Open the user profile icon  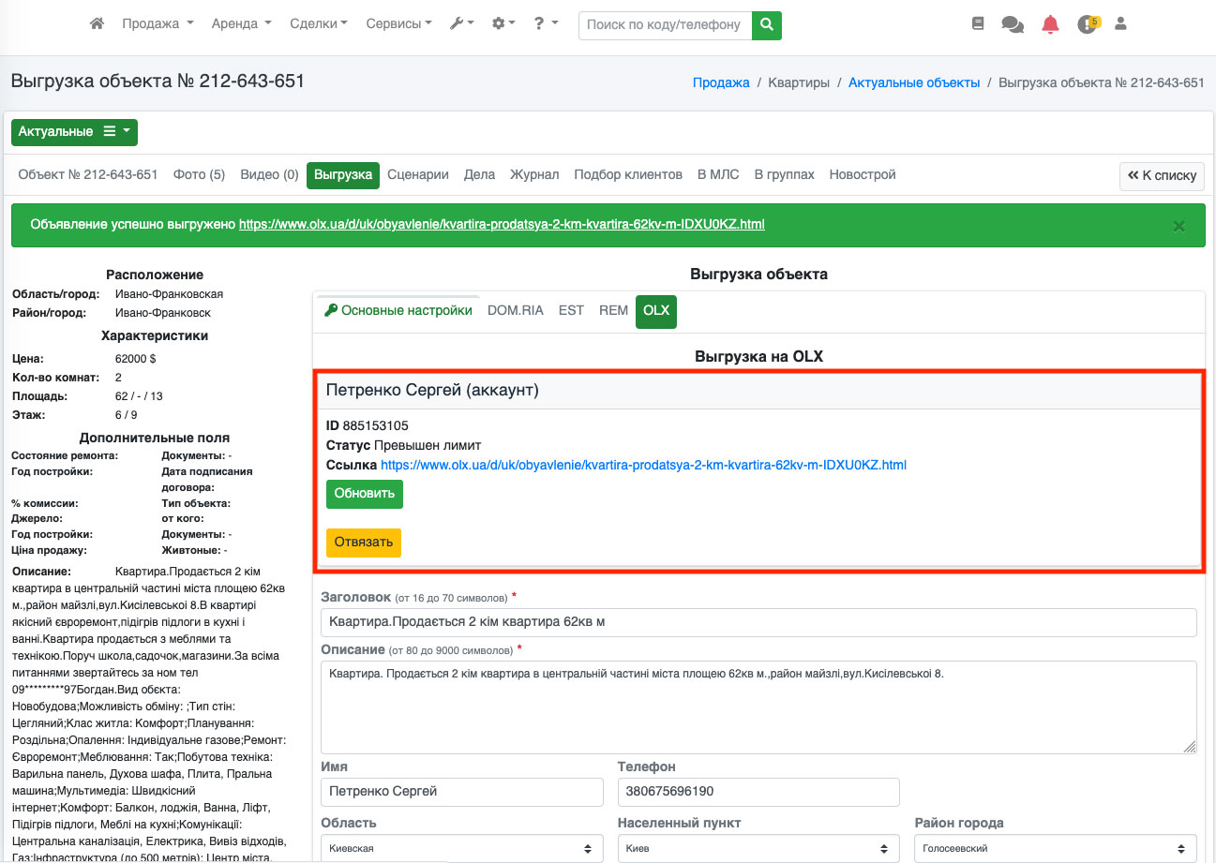1120,24
